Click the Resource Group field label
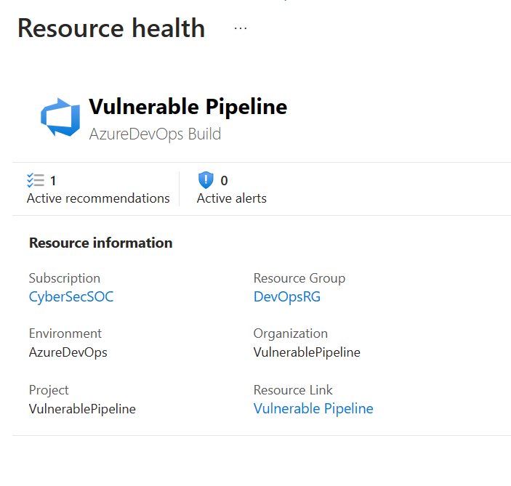This screenshot has height=486, width=511. pyautogui.click(x=299, y=278)
